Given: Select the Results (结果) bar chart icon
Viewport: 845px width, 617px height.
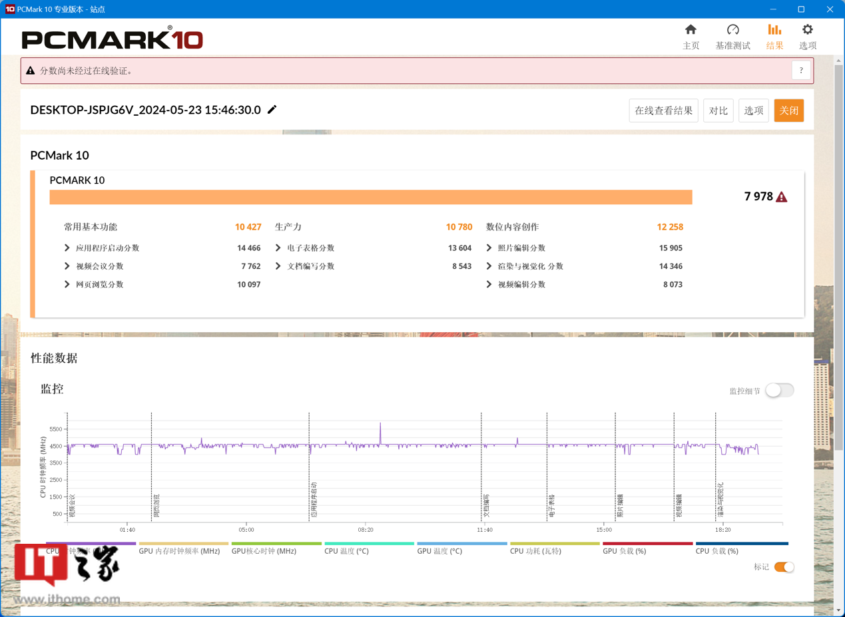Looking at the screenshot, I should pos(774,30).
